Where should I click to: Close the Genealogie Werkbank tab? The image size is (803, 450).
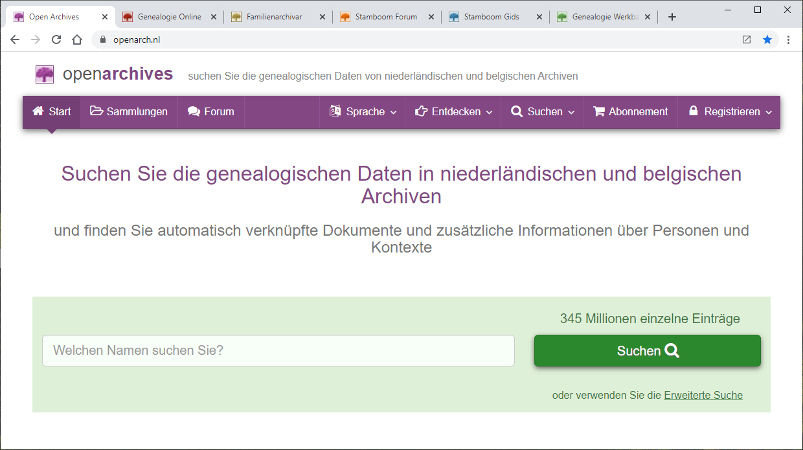648,17
